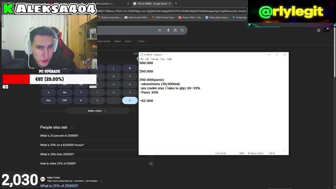Screen dimensions: 336x189
Task: Close the 'Minus Symbol' tab
Action: pos(128,3)
